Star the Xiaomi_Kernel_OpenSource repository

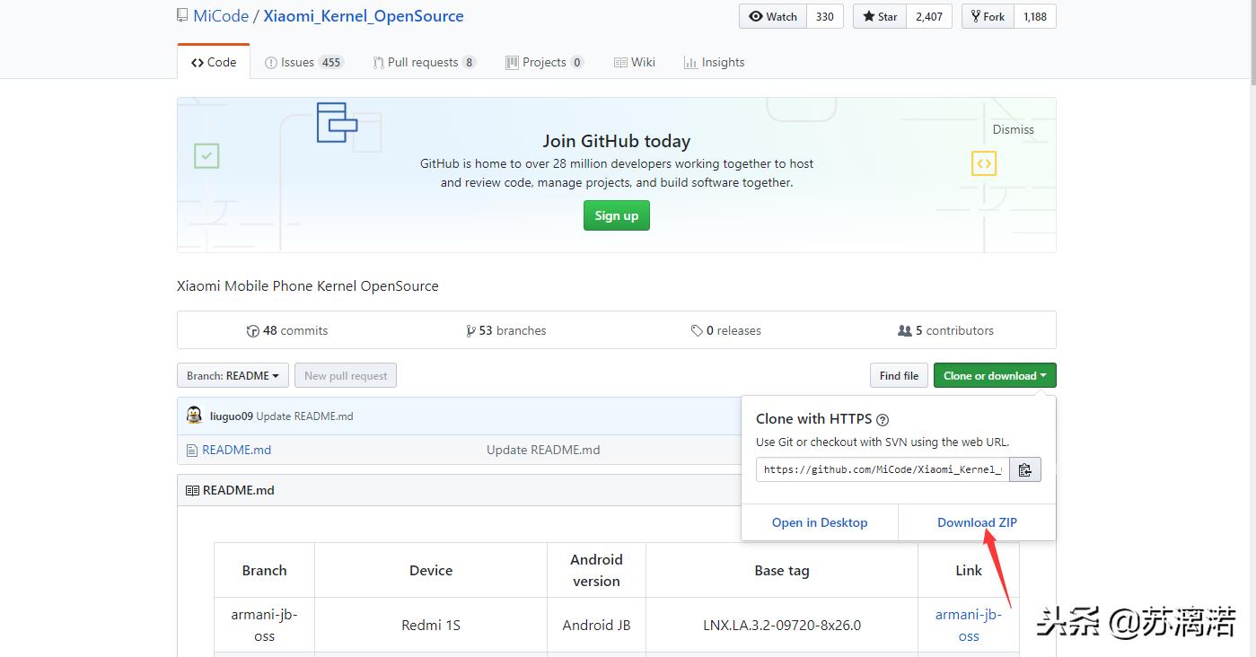click(879, 16)
